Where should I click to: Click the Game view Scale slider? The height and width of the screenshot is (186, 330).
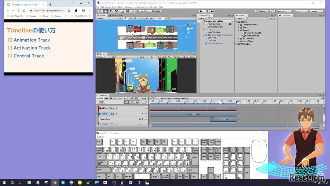(x=147, y=57)
